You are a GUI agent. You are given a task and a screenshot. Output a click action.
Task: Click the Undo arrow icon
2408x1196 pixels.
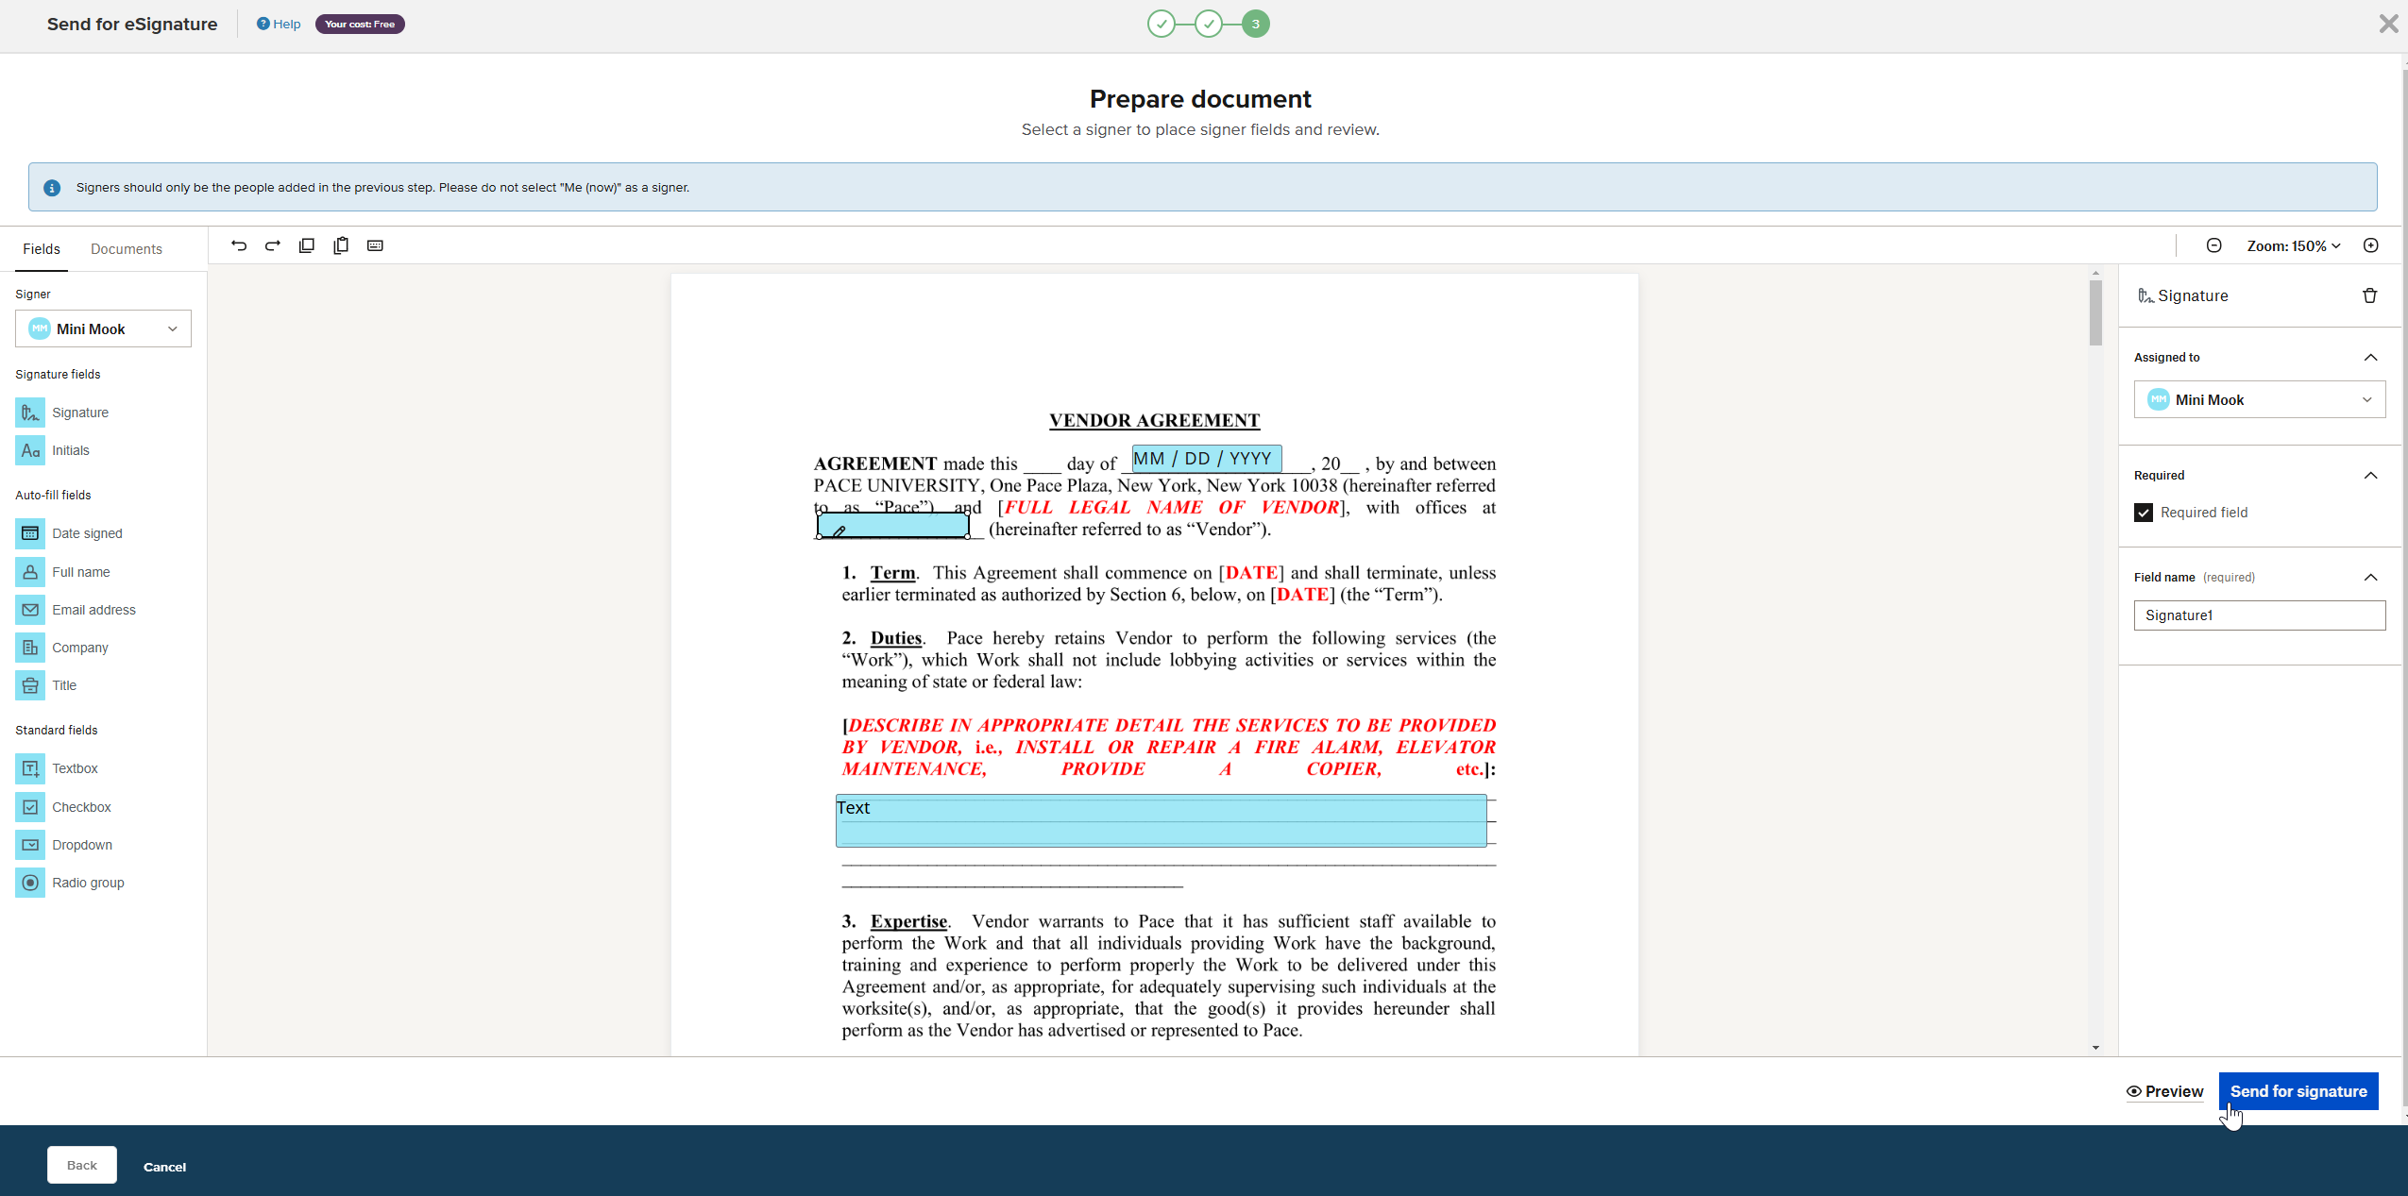(x=239, y=245)
